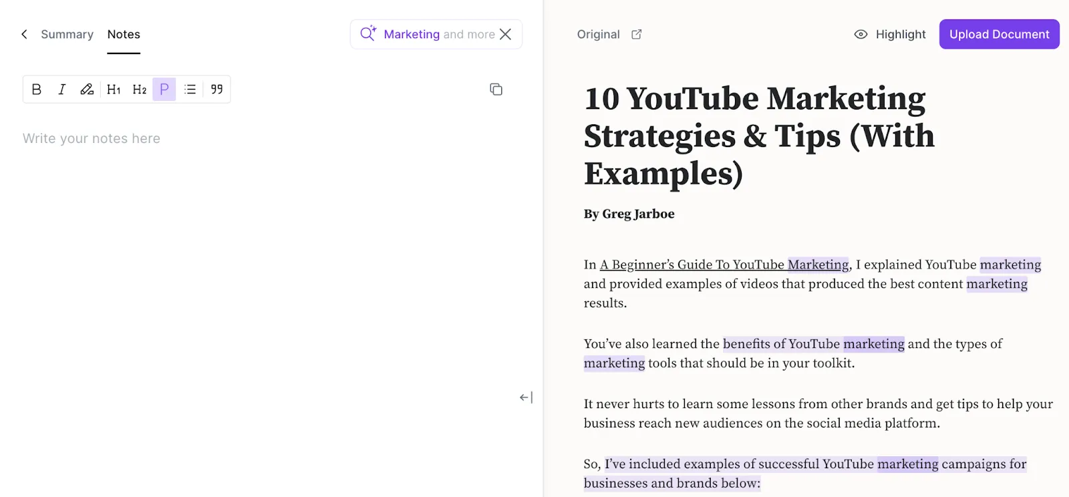Image resolution: width=1069 pixels, height=497 pixels.
Task: Click highlighted word 'marketing' before 'tools that should'
Action: click(x=614, y=363)
